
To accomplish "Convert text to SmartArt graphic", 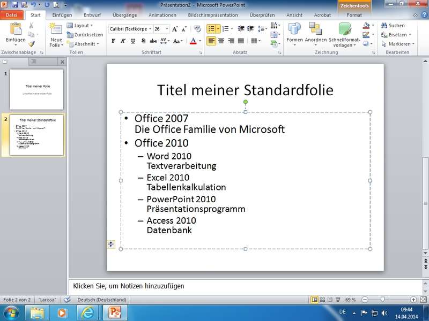I will pyautogui.click(x=275, y=44).
